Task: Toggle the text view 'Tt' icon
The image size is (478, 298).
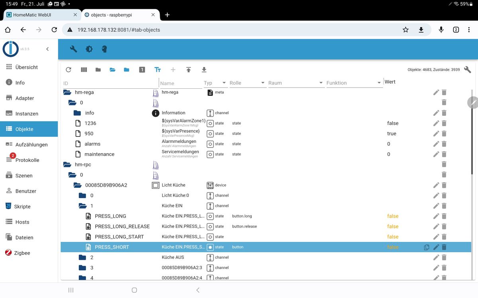Action: pos(157,70)
